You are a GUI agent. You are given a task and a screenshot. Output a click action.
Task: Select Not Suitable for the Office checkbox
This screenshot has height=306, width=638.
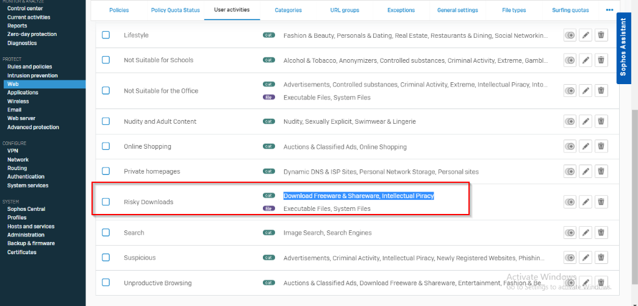[x=106, y=90]
